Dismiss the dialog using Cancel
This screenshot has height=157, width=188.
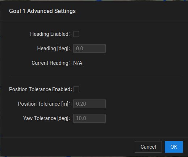tap(148, 147)
